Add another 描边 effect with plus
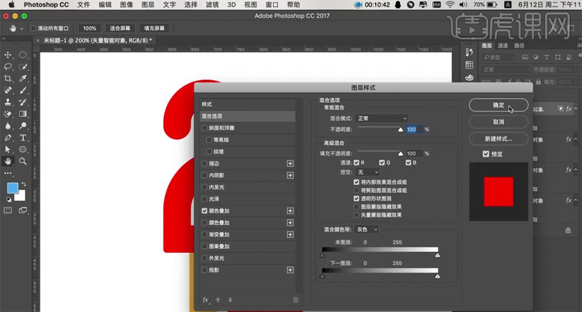 tap(290, 163)
